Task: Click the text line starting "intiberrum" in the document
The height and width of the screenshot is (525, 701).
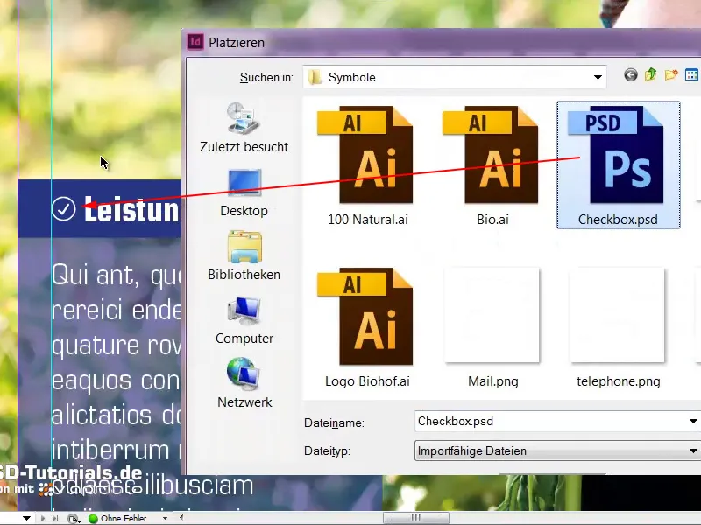Action: tap(117, 450)
